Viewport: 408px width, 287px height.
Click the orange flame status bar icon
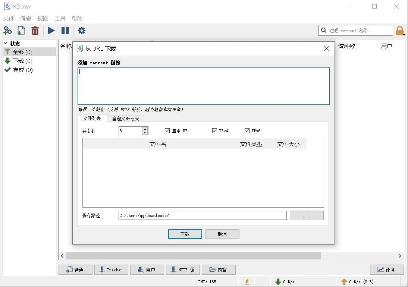click(247, 281)
